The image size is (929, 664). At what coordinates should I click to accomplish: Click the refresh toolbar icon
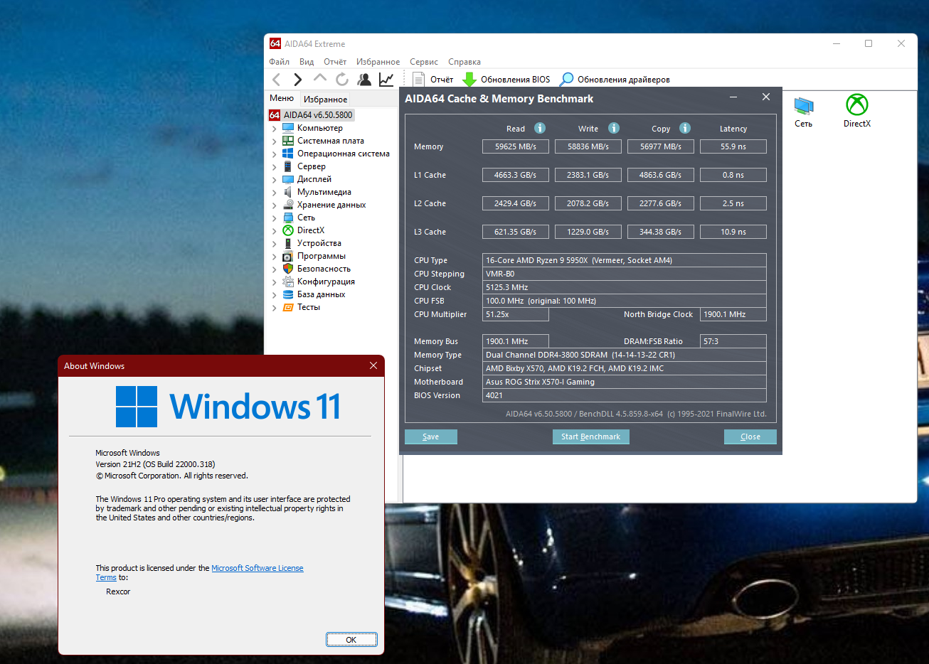click(342, 80)
